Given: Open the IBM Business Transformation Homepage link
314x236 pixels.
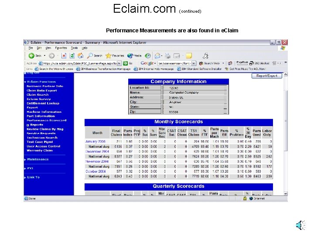Looking at the screenshot, I should (103, 69).
